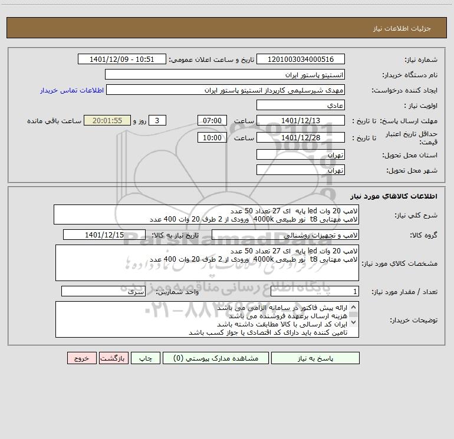Click need date field 1401/12/15
Viewport: 454px width, 439px height.
point(104,235)
